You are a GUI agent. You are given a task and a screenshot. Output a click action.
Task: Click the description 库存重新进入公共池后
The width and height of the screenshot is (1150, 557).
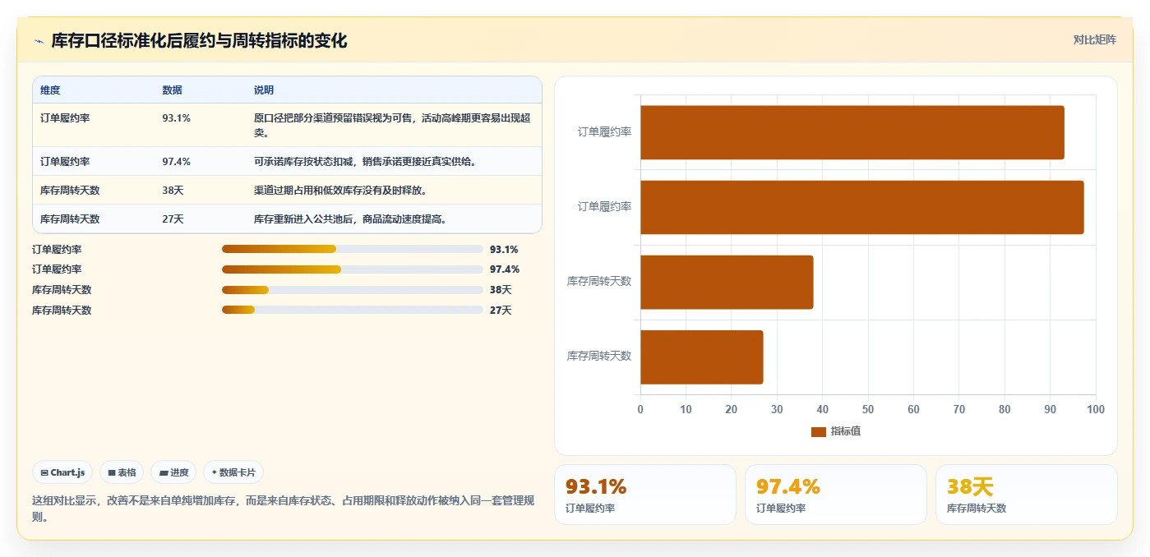click(x=350, y=219)
